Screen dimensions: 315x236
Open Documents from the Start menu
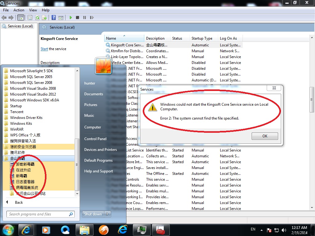[94, 94]
